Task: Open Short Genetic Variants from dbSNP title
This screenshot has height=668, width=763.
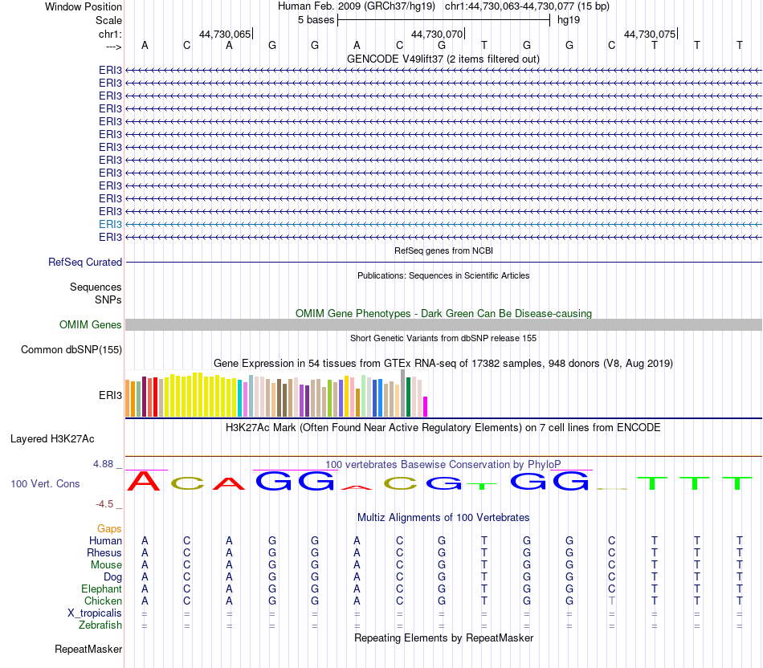Action: pyautogui.click(x=443, y=338)
